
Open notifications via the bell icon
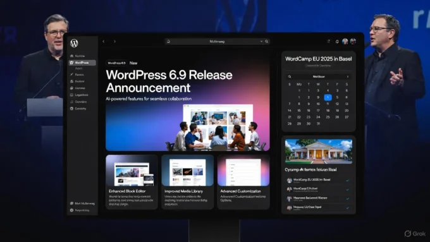tap(337, 41)
